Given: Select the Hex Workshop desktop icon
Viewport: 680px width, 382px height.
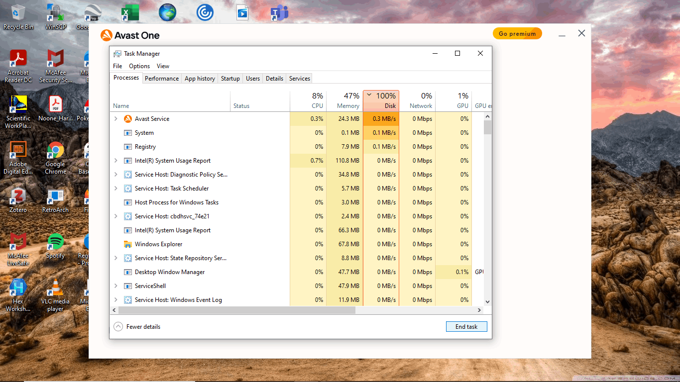Looking at the screenshot, I should pyautogui.click(x=18, y=295).
